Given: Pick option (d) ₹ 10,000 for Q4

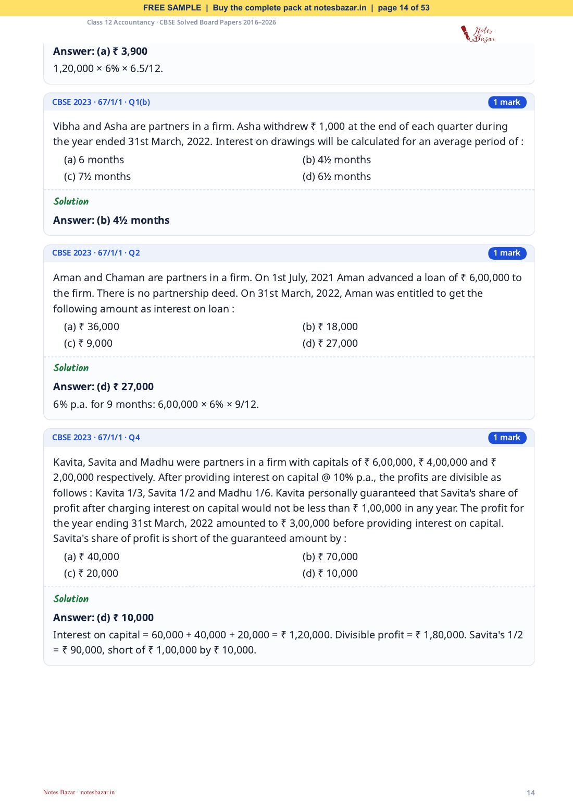Looking at the screenshot, I should 330,573.
